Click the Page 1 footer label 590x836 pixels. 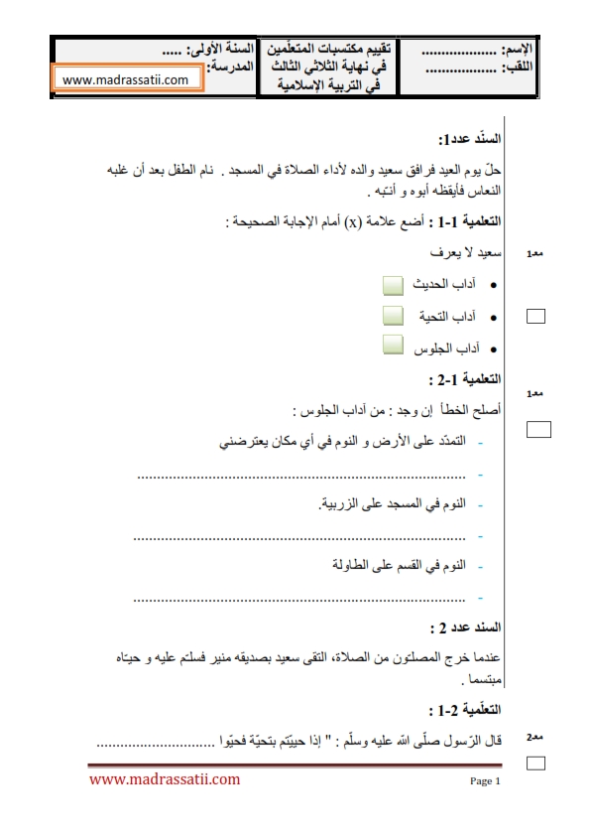485,781
